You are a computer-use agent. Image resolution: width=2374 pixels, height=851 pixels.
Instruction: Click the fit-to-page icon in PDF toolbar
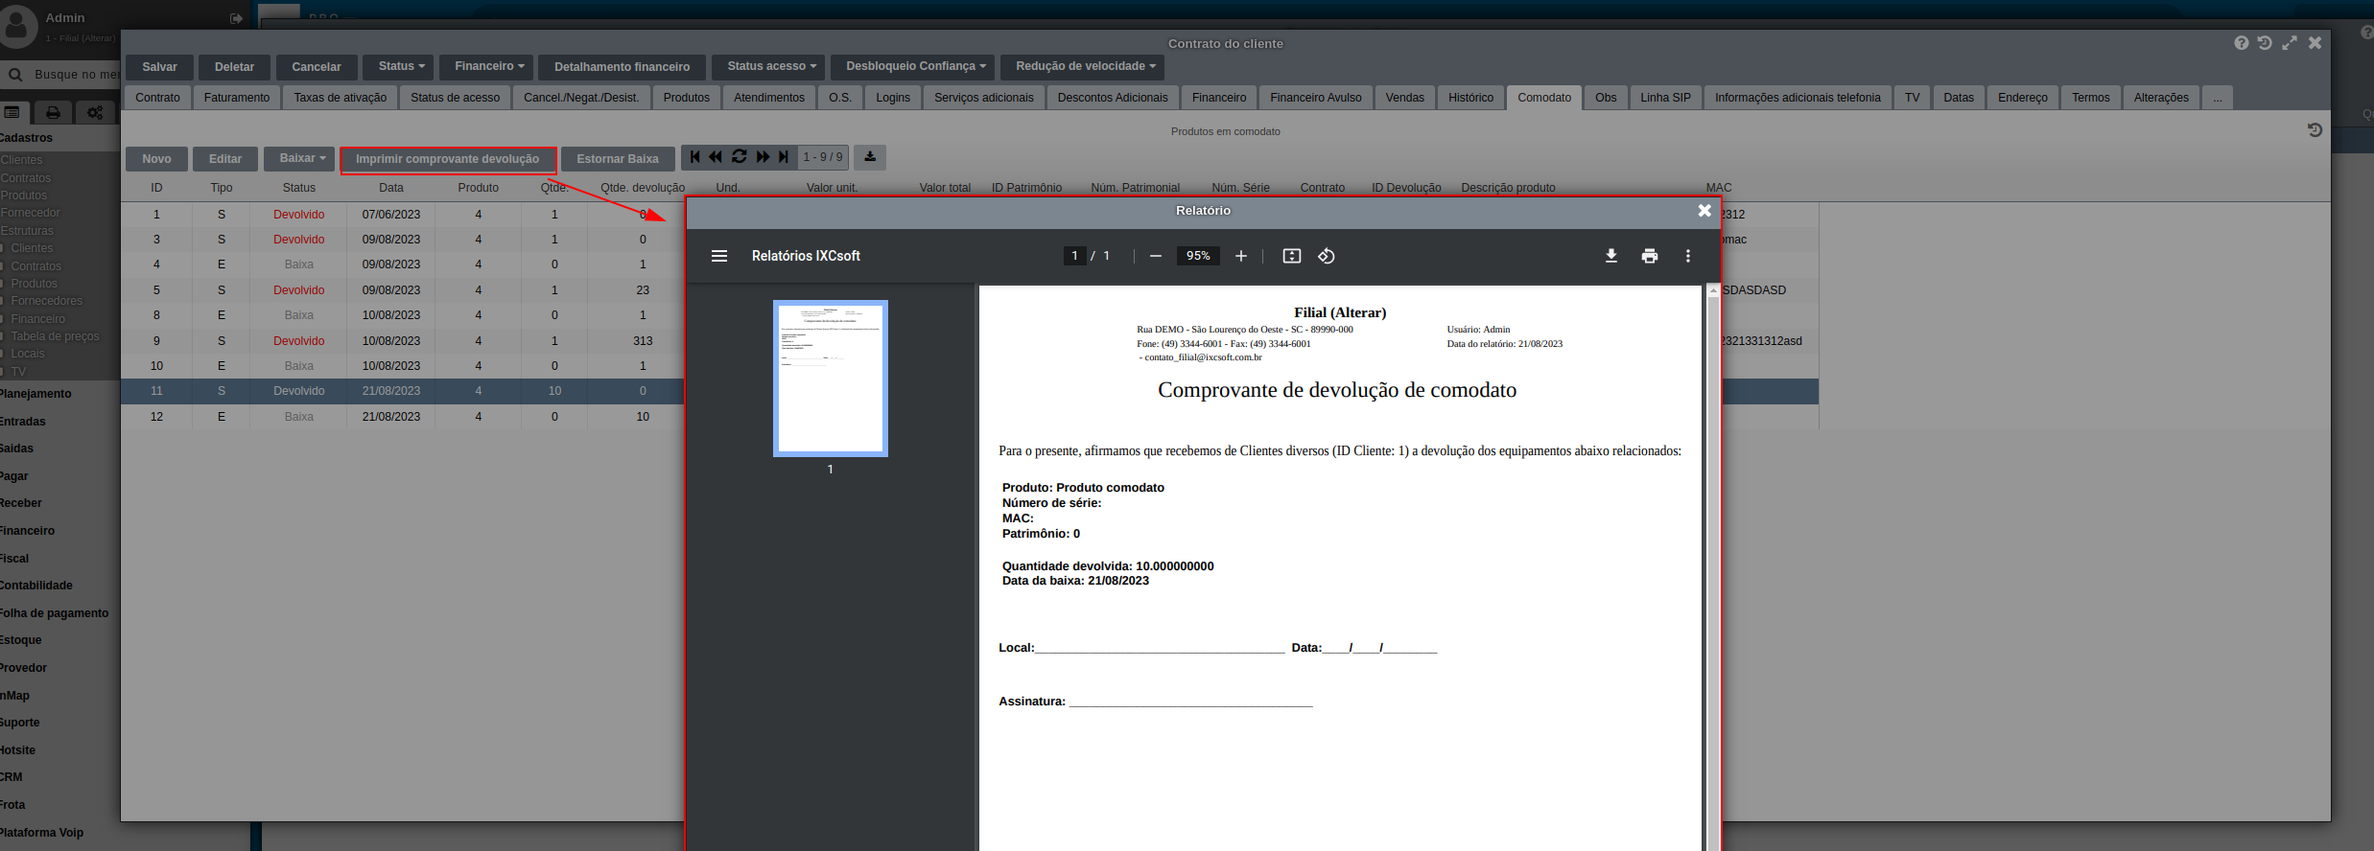coord(1292,256)
